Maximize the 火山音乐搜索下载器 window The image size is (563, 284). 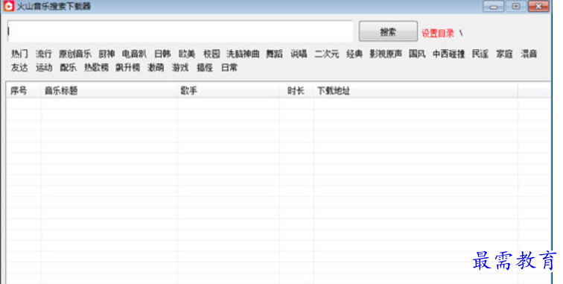516,7
